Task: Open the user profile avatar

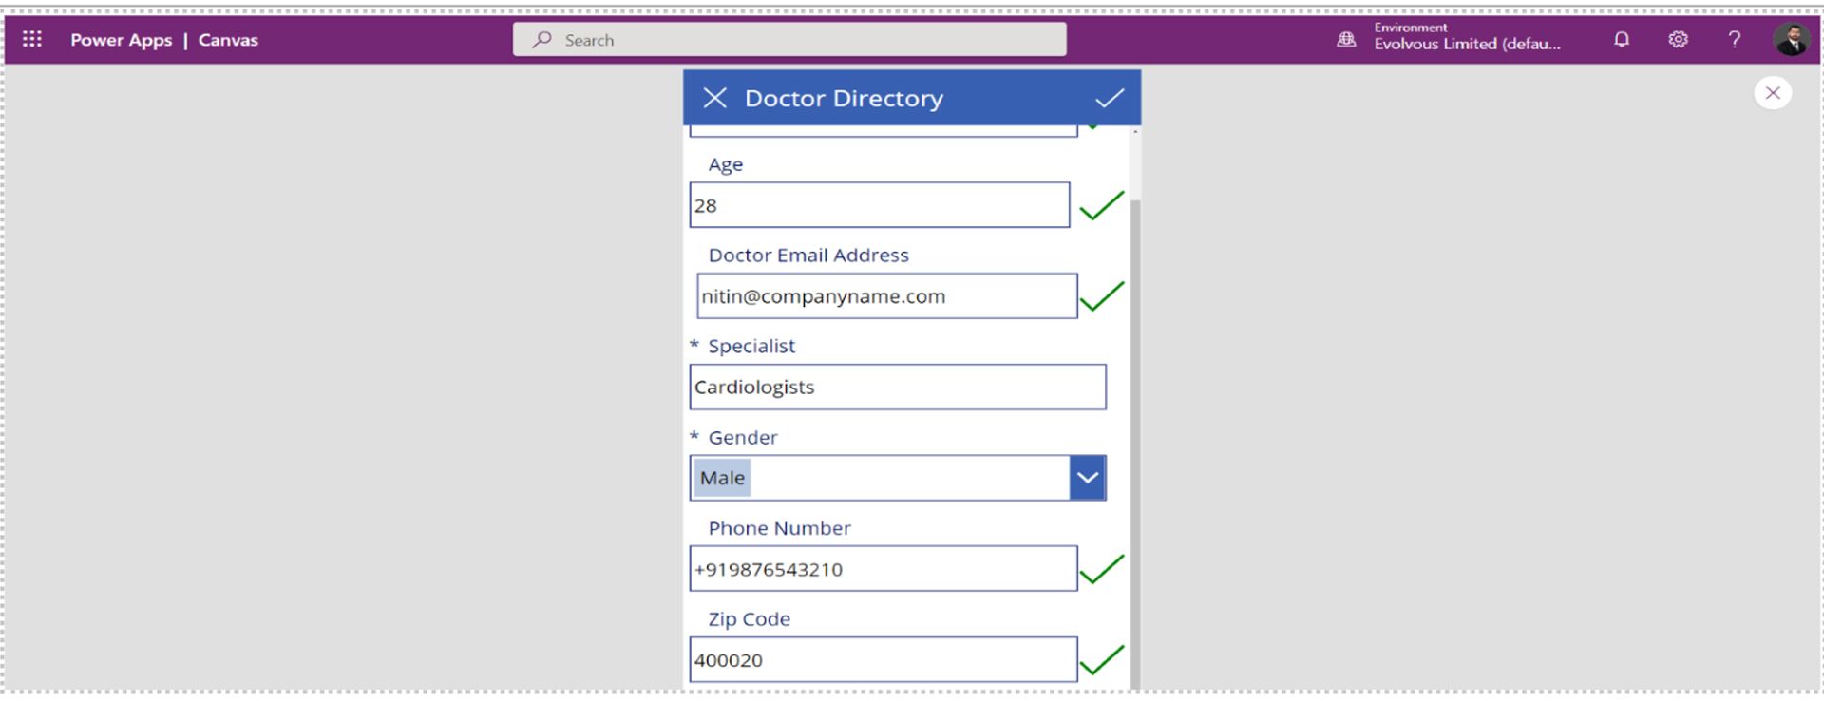Action: click(x=1791, y=40)
